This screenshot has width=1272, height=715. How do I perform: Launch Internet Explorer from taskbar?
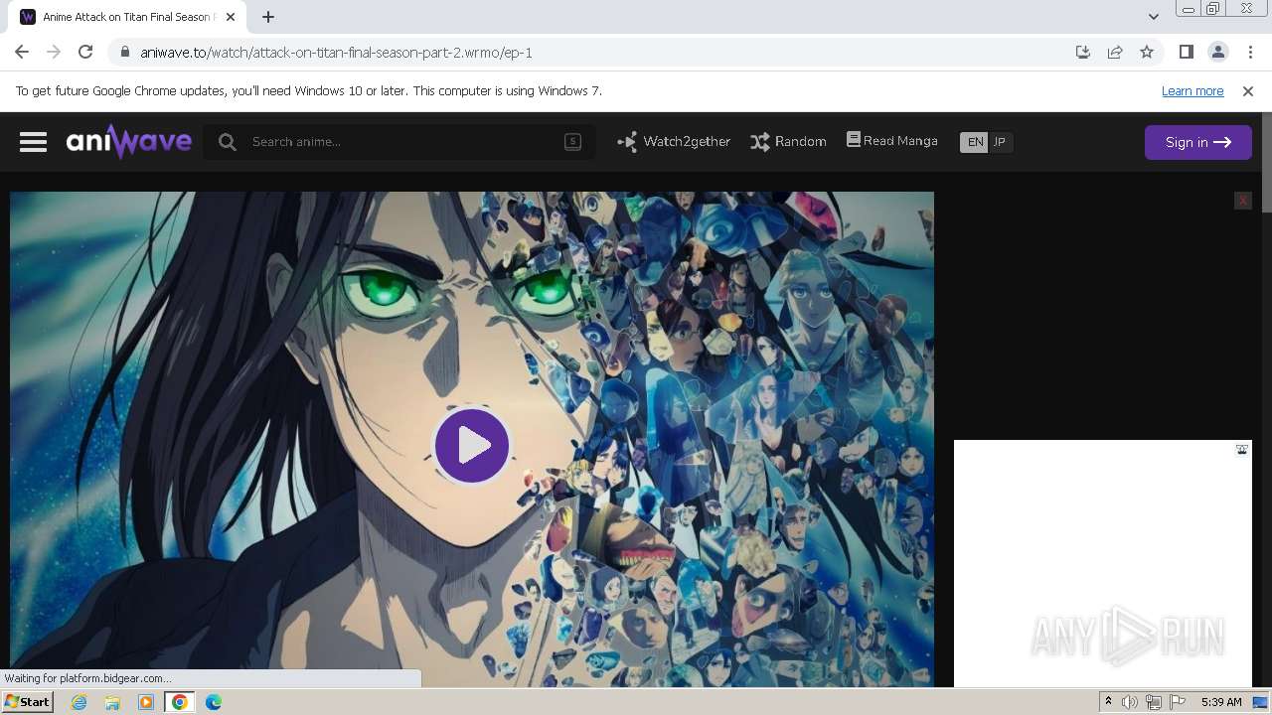coord(79,702)
